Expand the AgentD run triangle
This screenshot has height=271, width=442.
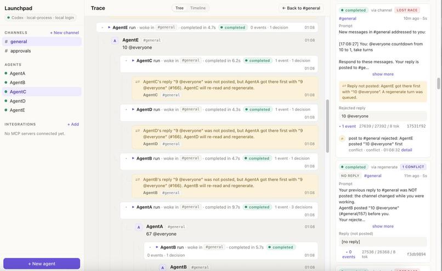pos(133,109)
